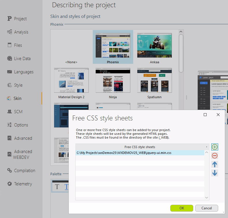Open the Telemetry section

(x=23, y=184)
